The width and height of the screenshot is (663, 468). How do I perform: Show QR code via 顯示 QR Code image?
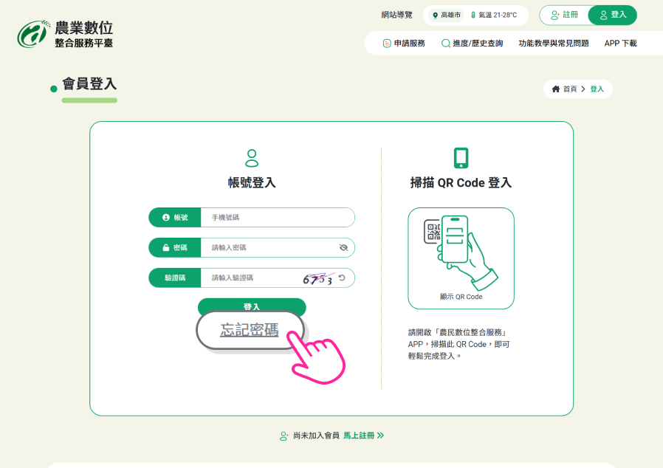(x=461, y=258)
